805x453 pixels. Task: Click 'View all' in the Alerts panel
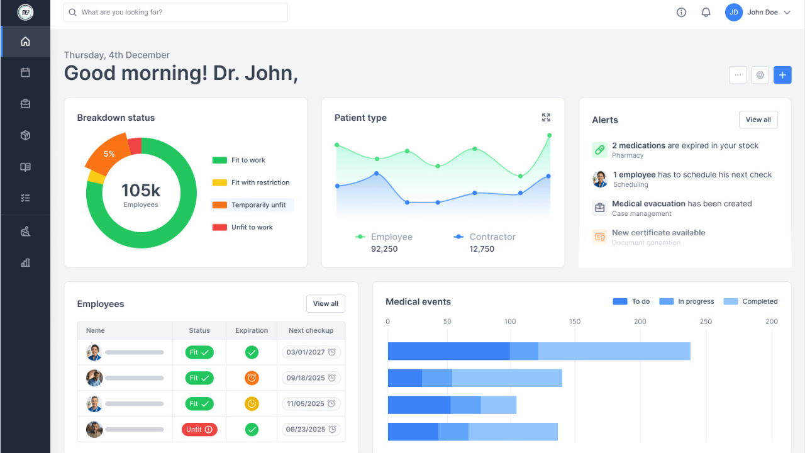[x=758, y=120]
